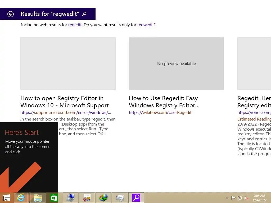This screenshot has width=271, height=203.
Task: Open the "How to open Registry Editor in Windows 10" title
Action: pyautogui.click(x=65, y=102)
